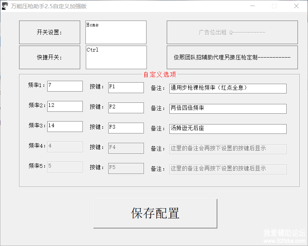Viewport: 308px width, 246px height.
Task: Click the disabled note field in 频率5 row
Action: (228, 169)
